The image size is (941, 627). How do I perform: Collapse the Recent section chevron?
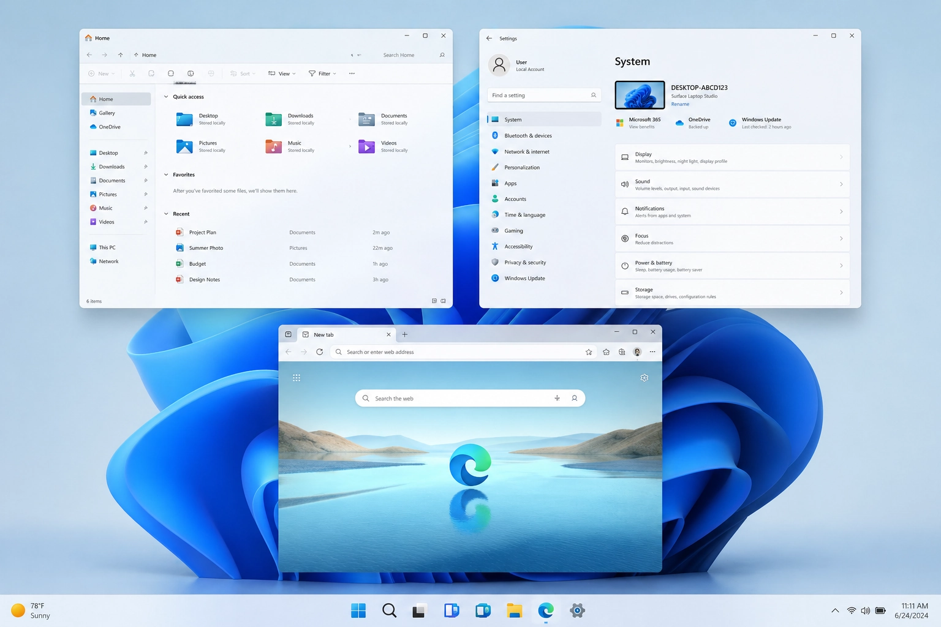pyautogui.click(x=166, y=214)
